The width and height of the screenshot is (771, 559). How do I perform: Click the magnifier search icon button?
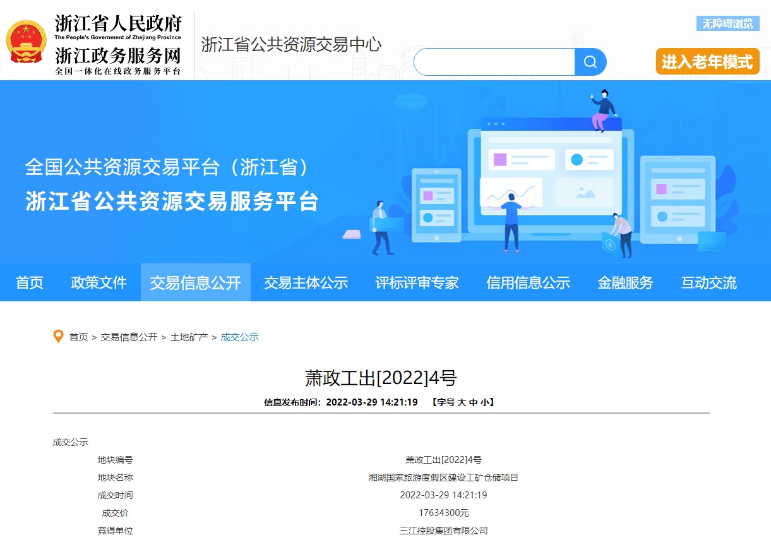tap(590, 62)
